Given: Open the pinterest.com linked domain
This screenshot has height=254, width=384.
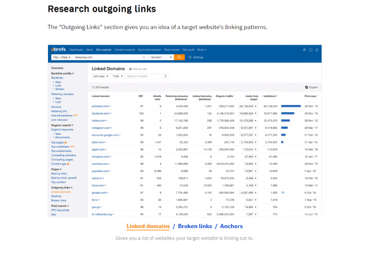Looking at the screenshot, I should point(100,106).
